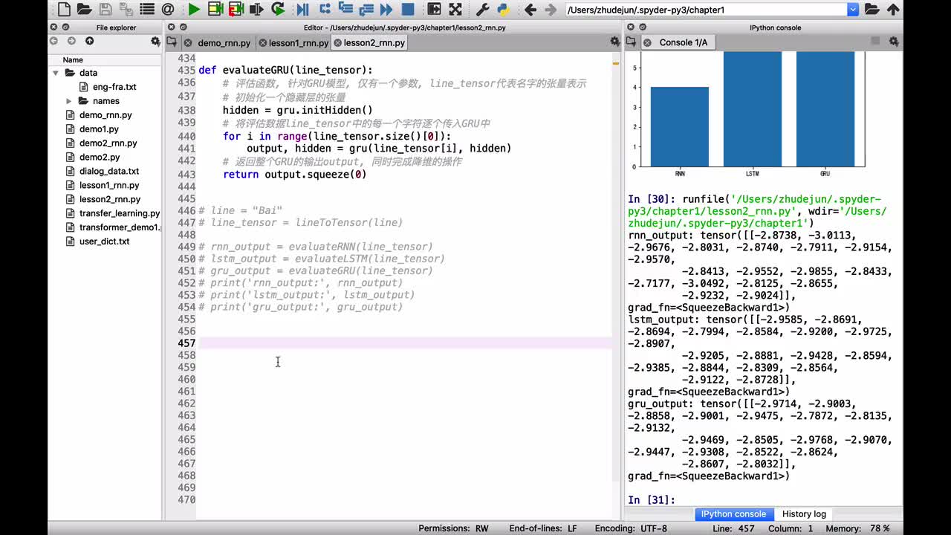Open the working directory path dropdown
The width and height of the screenshot is (951, 535).
853,10
